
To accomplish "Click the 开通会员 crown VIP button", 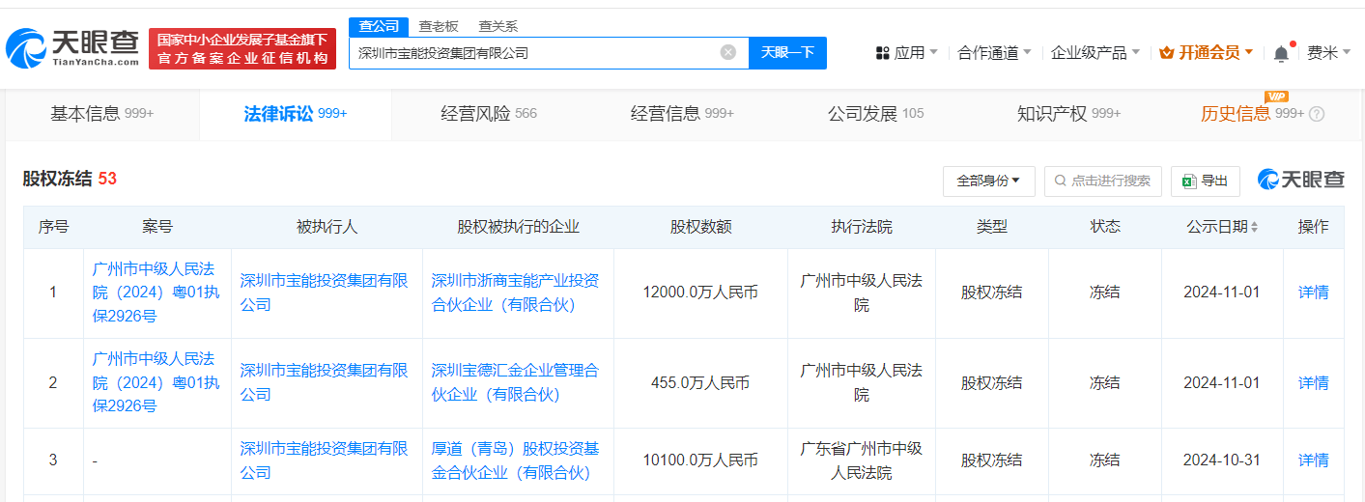I will (x=1206, y=53).
